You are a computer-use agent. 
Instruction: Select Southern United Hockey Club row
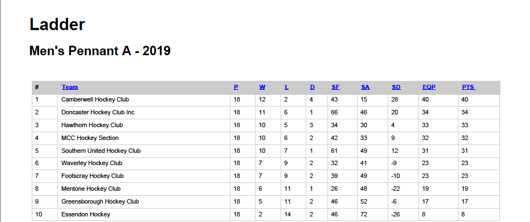pyautogui.click(x=266, y=151)
